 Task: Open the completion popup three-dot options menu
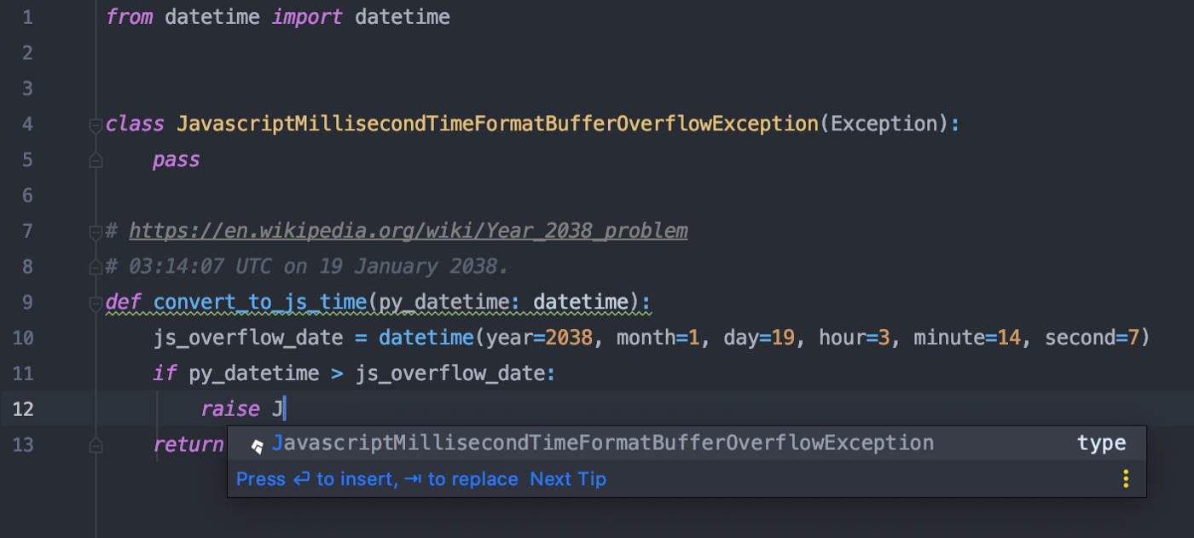click(1126, 478)
